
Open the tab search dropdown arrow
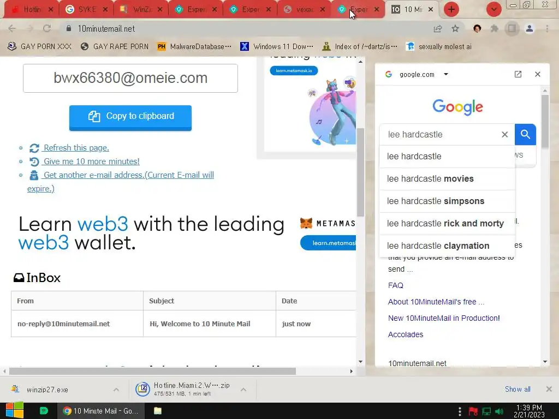coord(493,9)
